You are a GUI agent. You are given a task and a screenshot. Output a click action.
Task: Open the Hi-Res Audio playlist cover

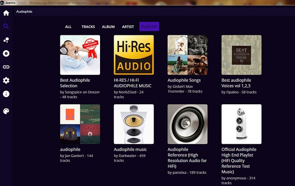(x=134, y=55)
